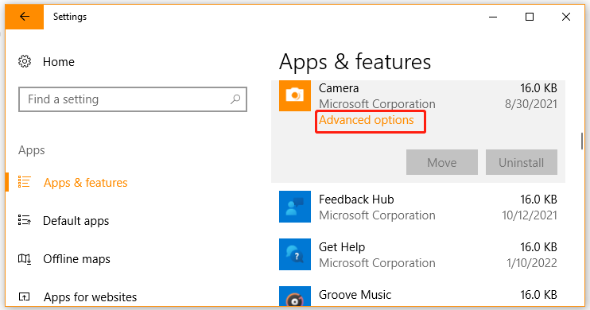Click the Offline maps map icon

(25, 259)
